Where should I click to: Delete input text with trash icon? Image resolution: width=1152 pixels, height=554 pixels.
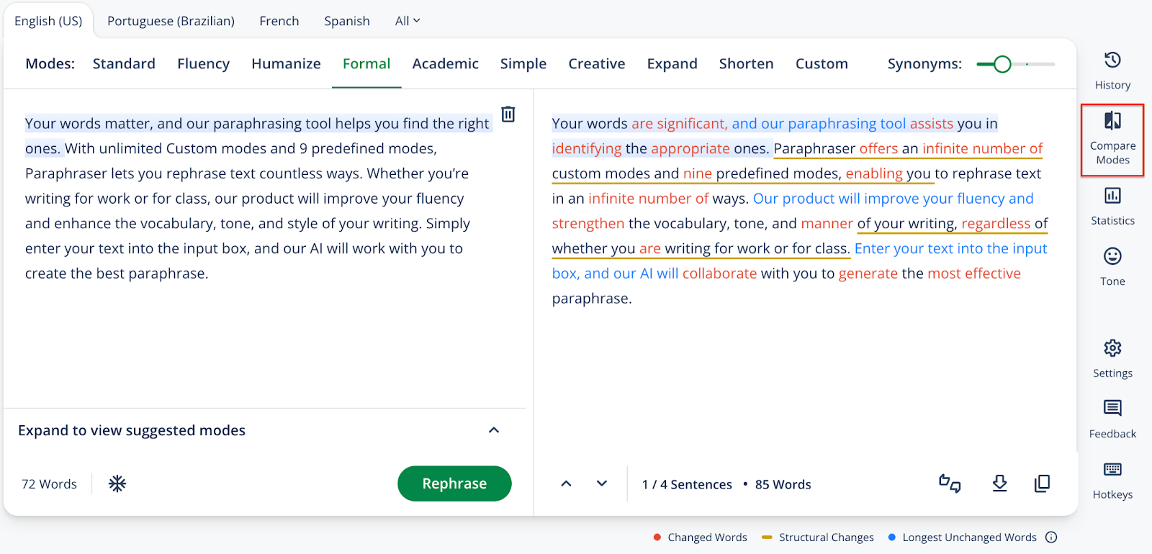tap(508, 114)
